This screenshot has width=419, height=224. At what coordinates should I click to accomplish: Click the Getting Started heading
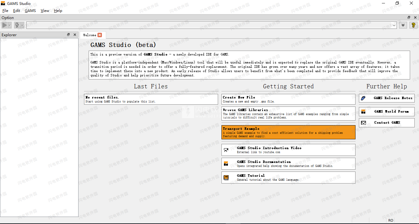pyautogui.click(x=288, y=87)
